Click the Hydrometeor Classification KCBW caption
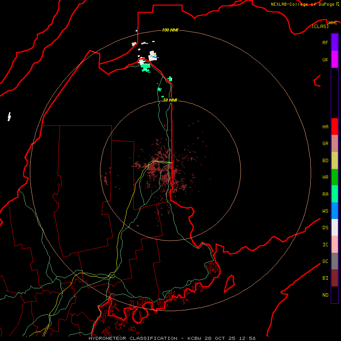 tap(172, 338)
